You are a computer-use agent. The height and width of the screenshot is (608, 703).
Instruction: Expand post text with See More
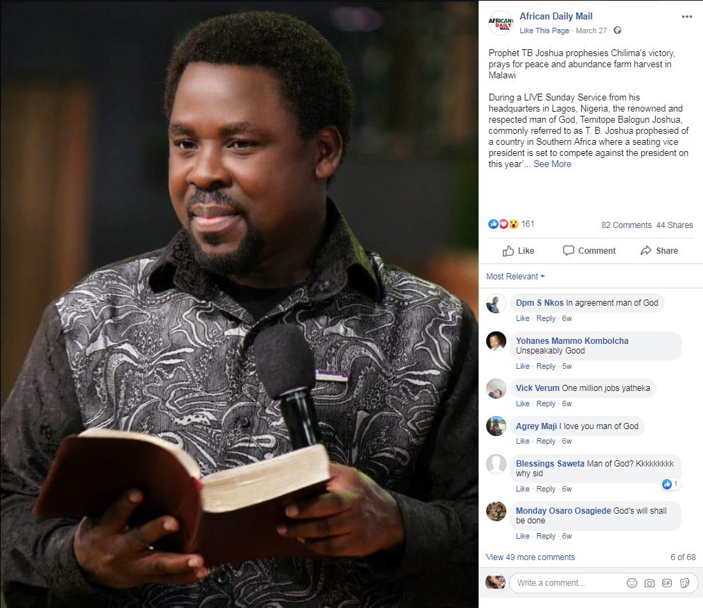tap(552, 164)
